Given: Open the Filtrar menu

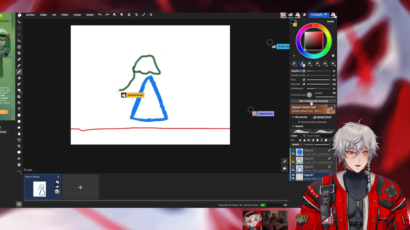Looking at the screenshot, I should (65, 15).
